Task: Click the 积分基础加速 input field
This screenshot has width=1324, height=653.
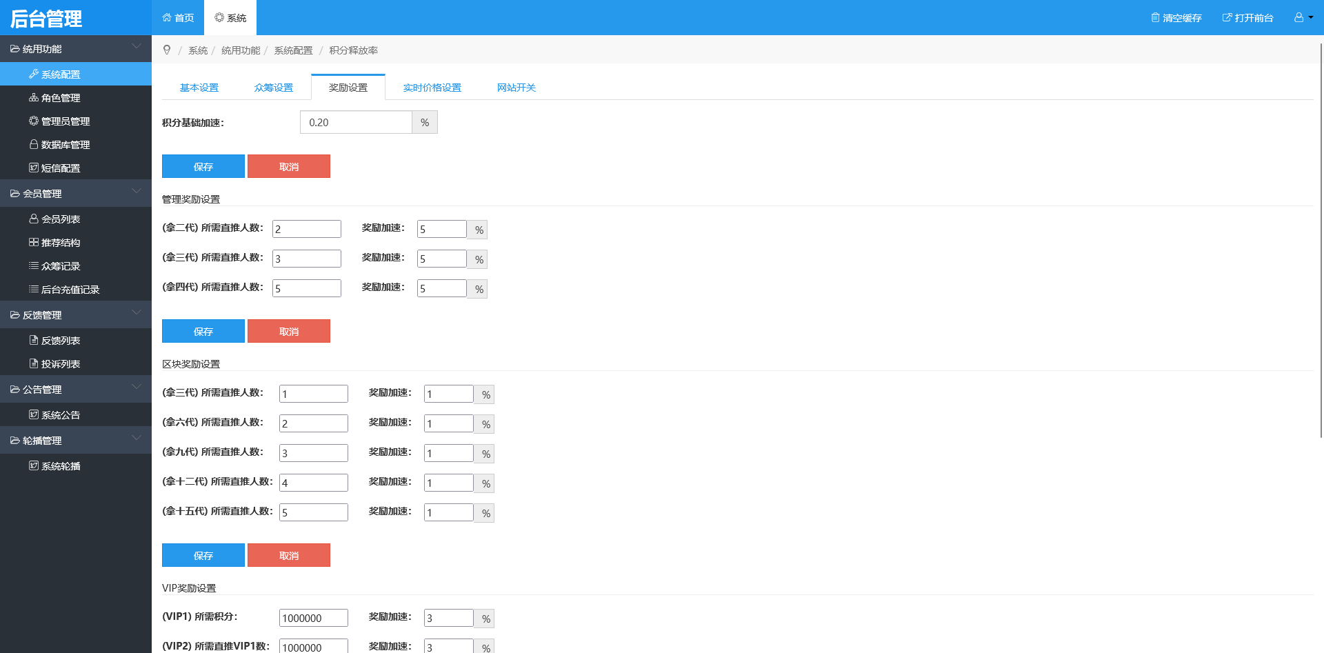Action: [356, 122]
